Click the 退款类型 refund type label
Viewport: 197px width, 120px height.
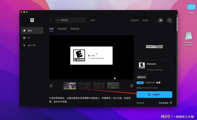pyautogui.click(x=140, y=103)
